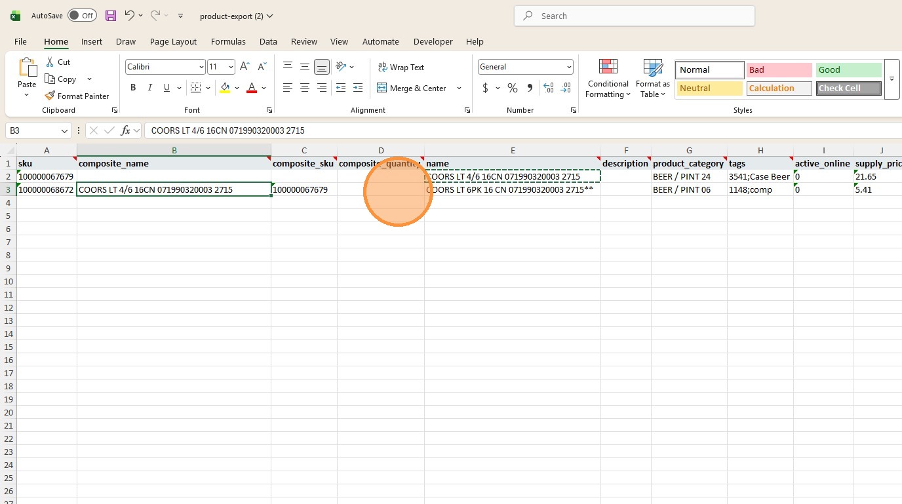Open the Font group dialog launcher
This screenshot has height=504, width=902.
click(269, 110)
